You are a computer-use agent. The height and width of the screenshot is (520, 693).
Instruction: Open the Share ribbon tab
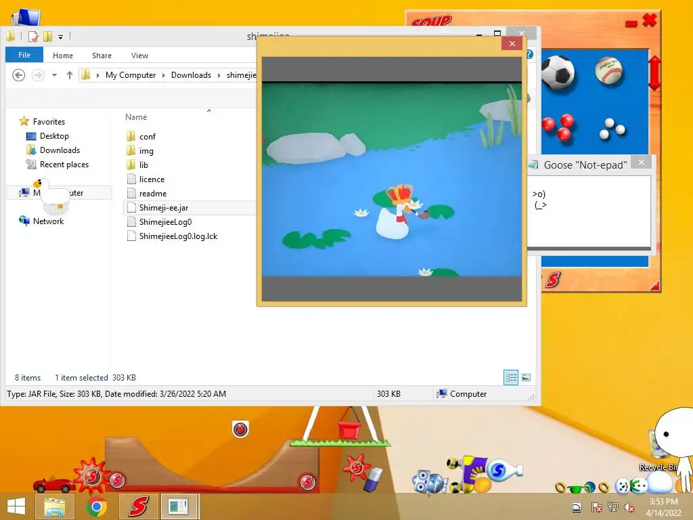tap(102, 56)
